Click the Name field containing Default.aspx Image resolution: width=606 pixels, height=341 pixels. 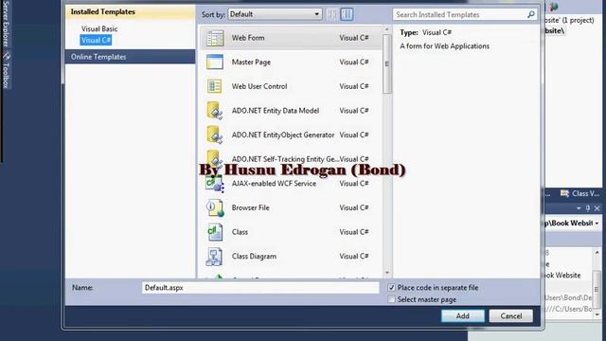(x=260, y=288)
